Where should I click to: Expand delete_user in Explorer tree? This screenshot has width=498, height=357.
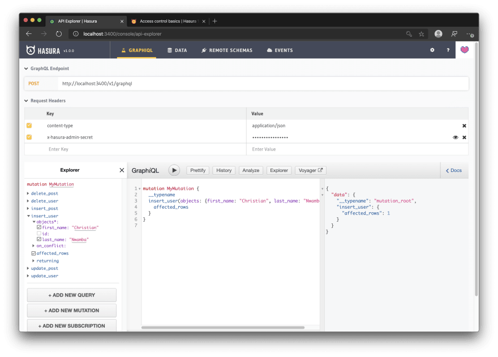28,201
